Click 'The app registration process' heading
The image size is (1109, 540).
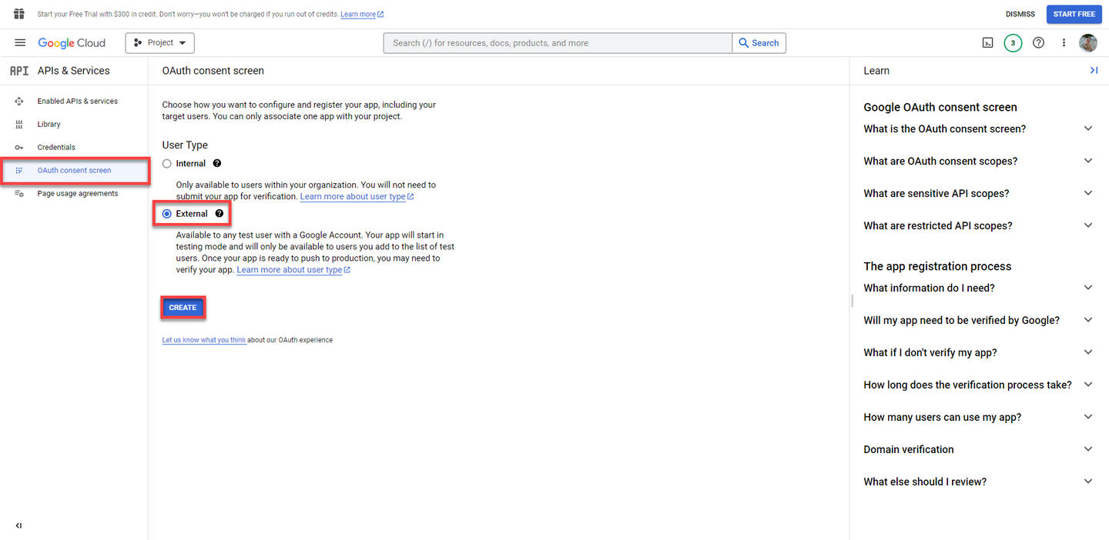pyautogui.click(x=937, y=267)
